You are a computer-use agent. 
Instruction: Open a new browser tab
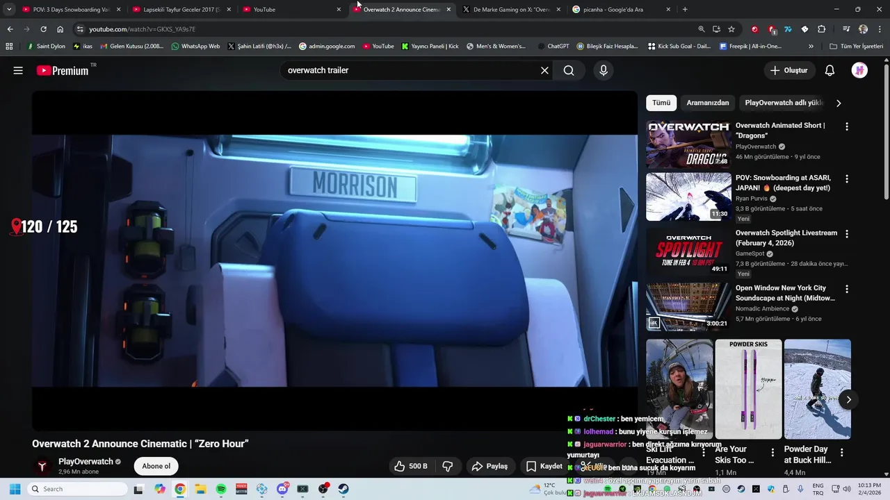685,10
